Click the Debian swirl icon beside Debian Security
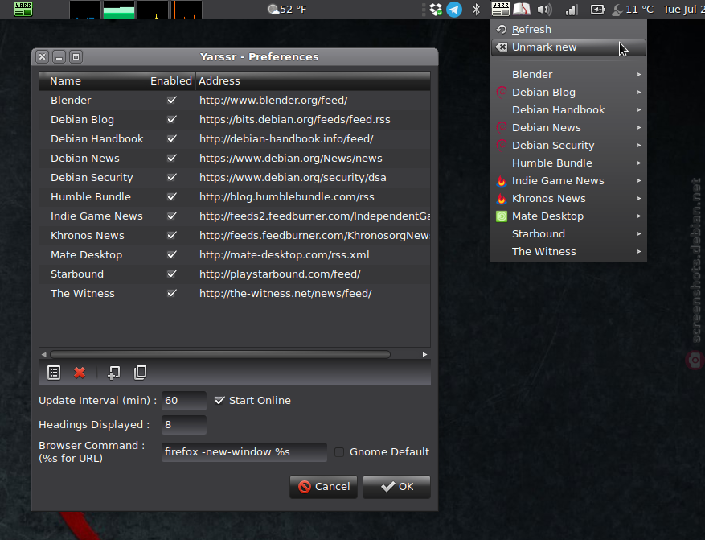This screenshot has height=540, width=705. click(502, 146)
